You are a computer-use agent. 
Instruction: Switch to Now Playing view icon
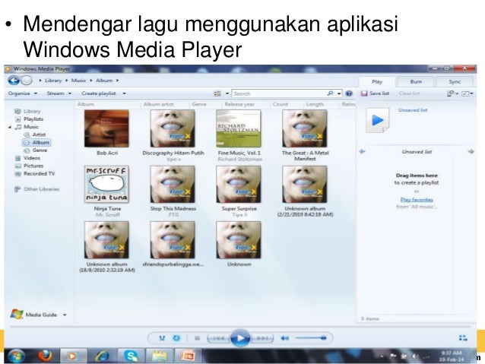tap(463, 338)
